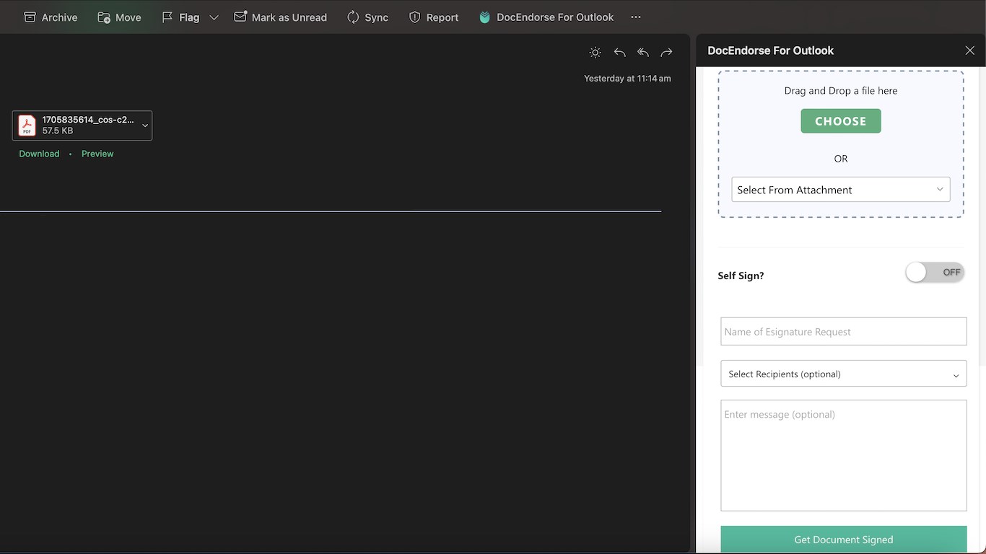986x554 pixels.
Task: Preview the attachment
Action: (x=97, y=154)
